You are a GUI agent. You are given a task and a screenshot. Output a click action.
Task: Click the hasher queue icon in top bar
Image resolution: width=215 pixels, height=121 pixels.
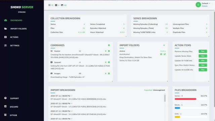[x=49, y=5]
